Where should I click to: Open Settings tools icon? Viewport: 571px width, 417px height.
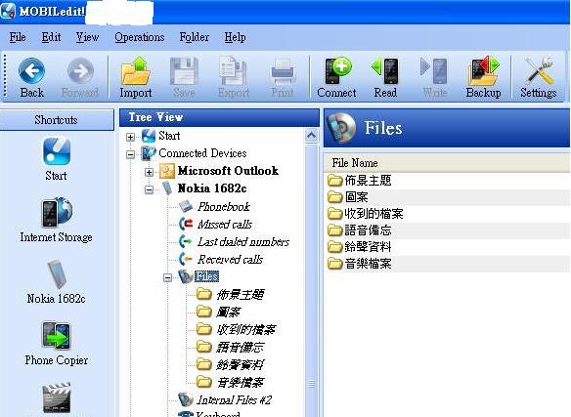539,71
